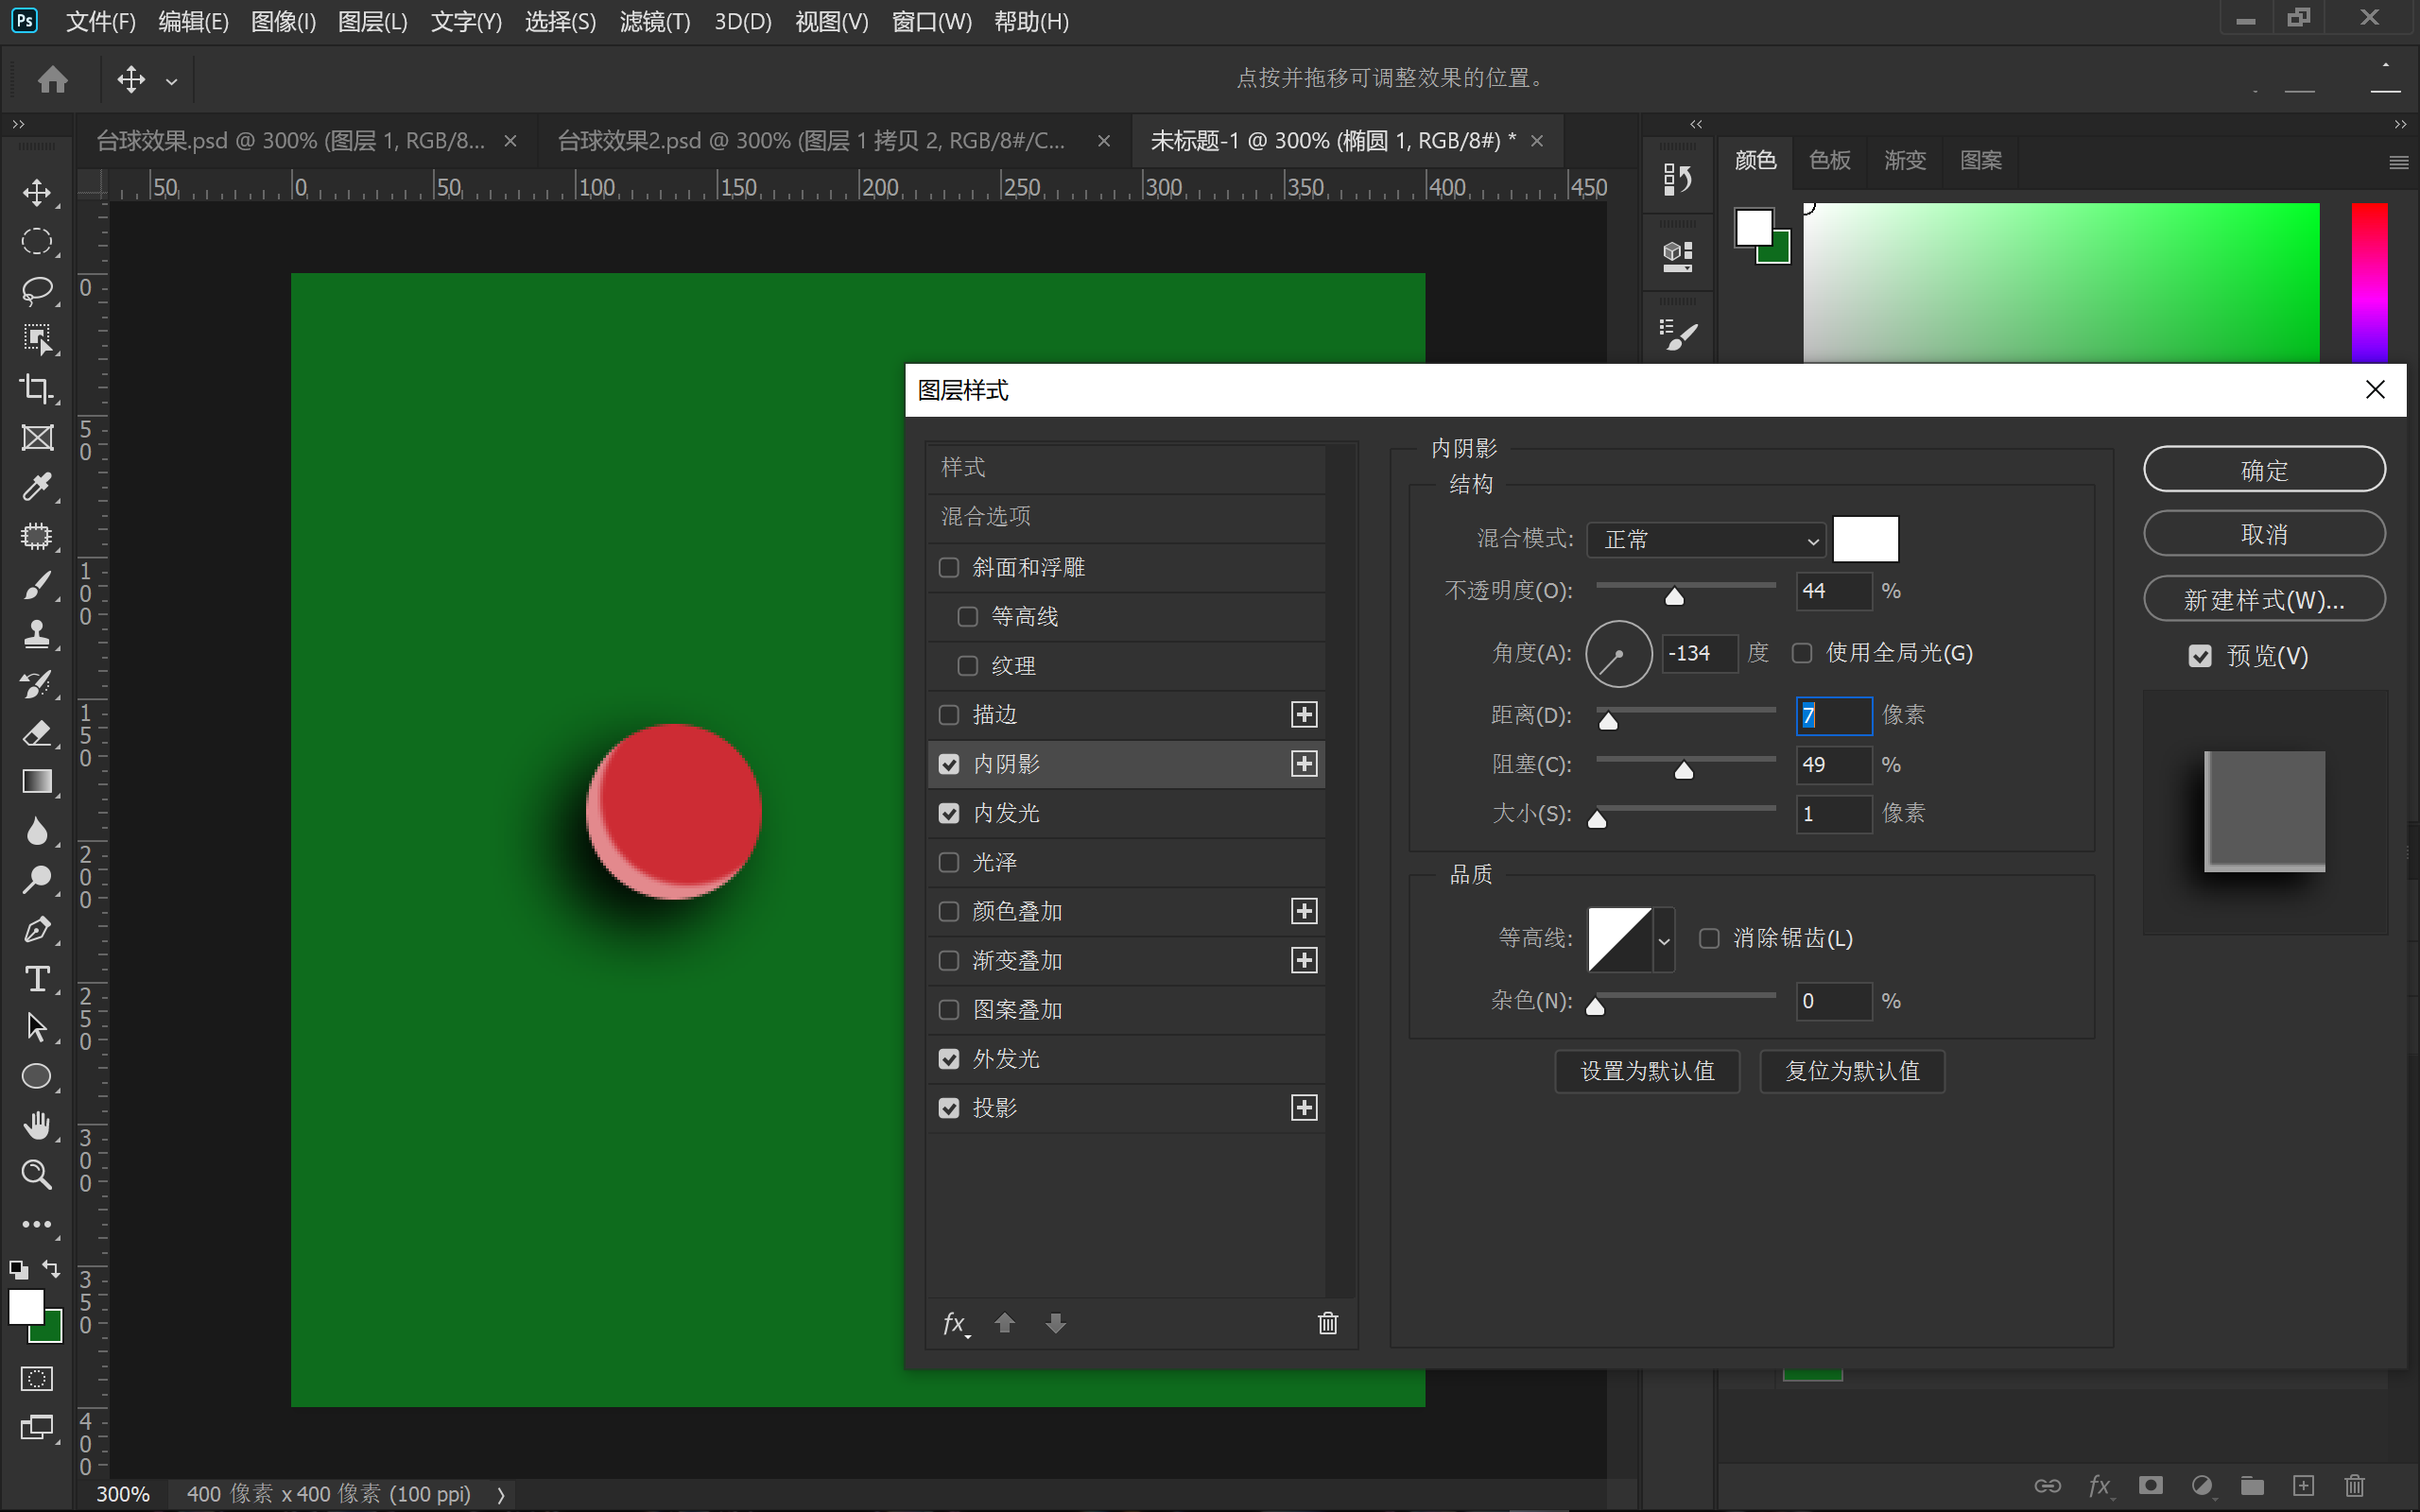The image size is (2420, 1512).
Task: Open the 文件(F) menu
Action: [x=100, y=21]
